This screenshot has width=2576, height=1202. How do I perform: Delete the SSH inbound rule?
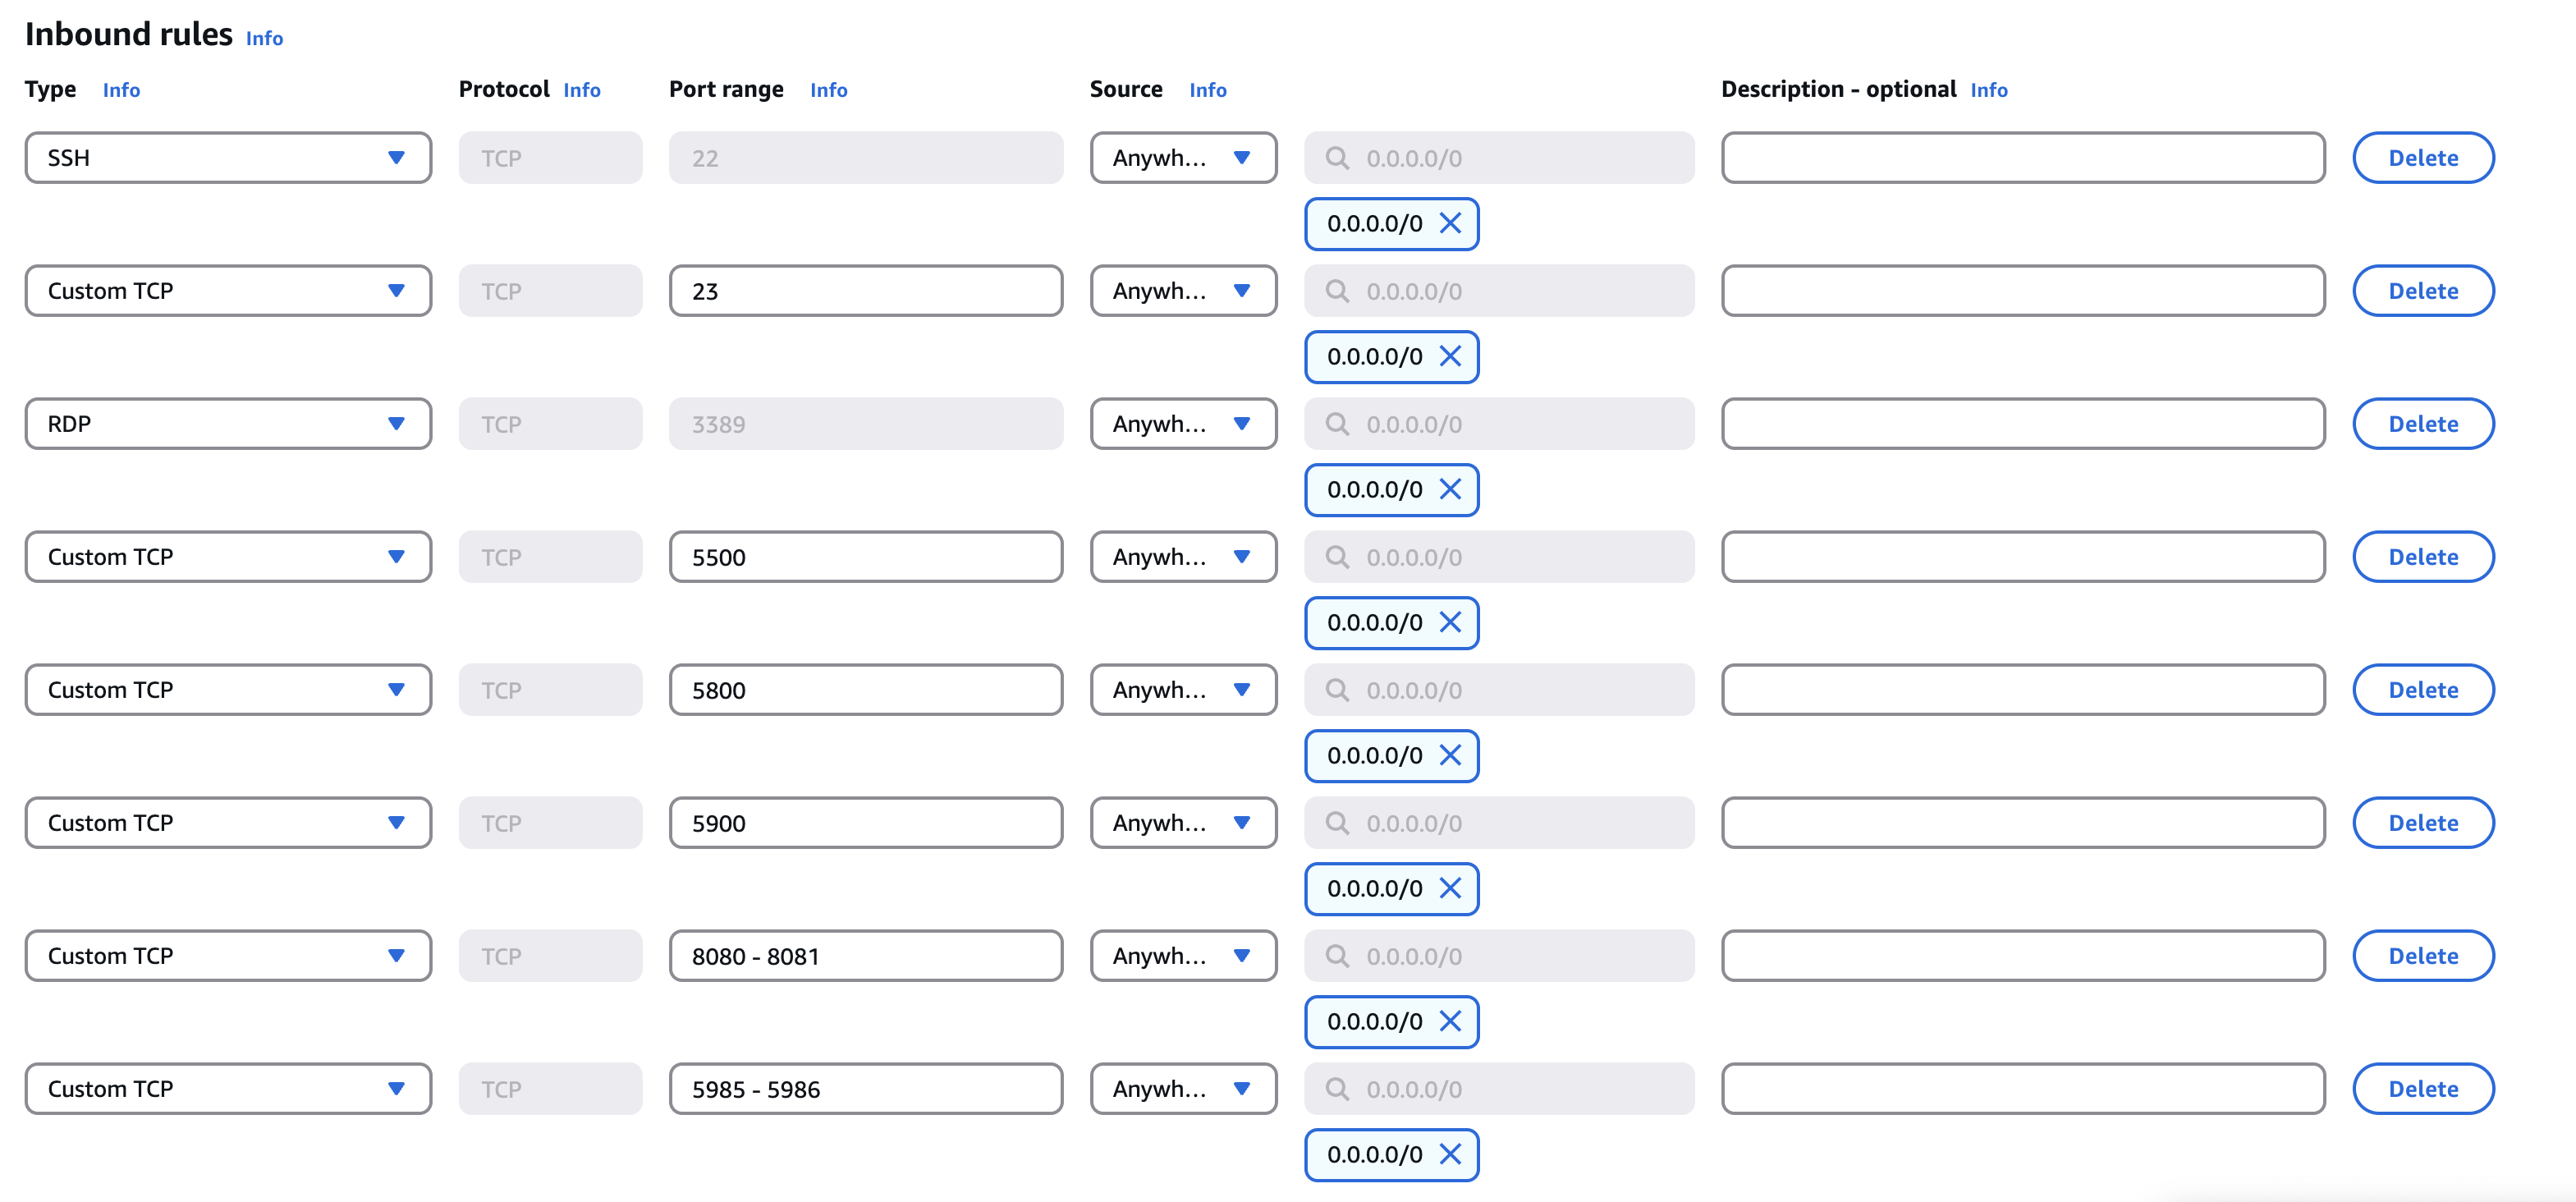click(x=2423, y=158)
